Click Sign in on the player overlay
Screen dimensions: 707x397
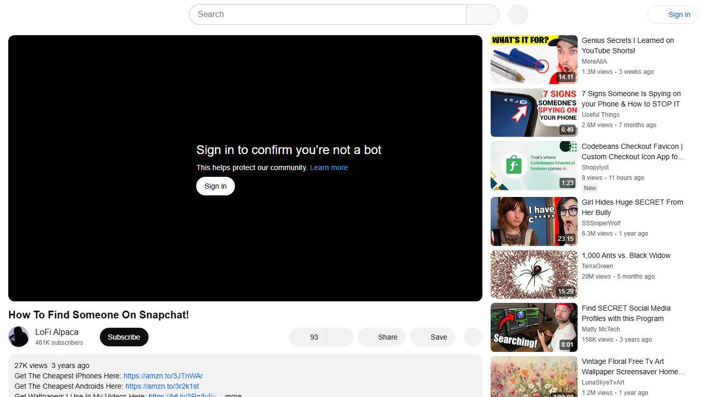pos(215,186)
